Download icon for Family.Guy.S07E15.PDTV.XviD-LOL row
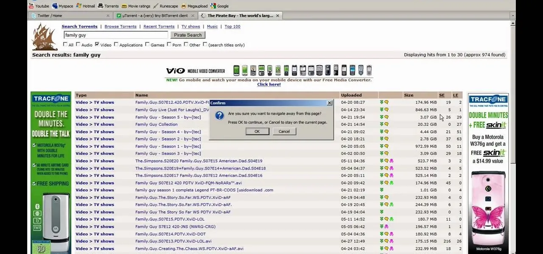543x254 pixels. pos(381,219)
